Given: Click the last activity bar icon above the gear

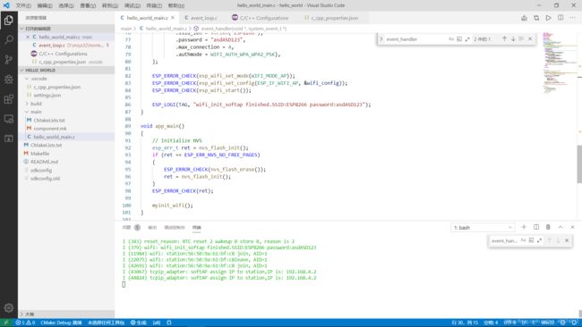Looking at the screenshot, I should tap(9, 138).
